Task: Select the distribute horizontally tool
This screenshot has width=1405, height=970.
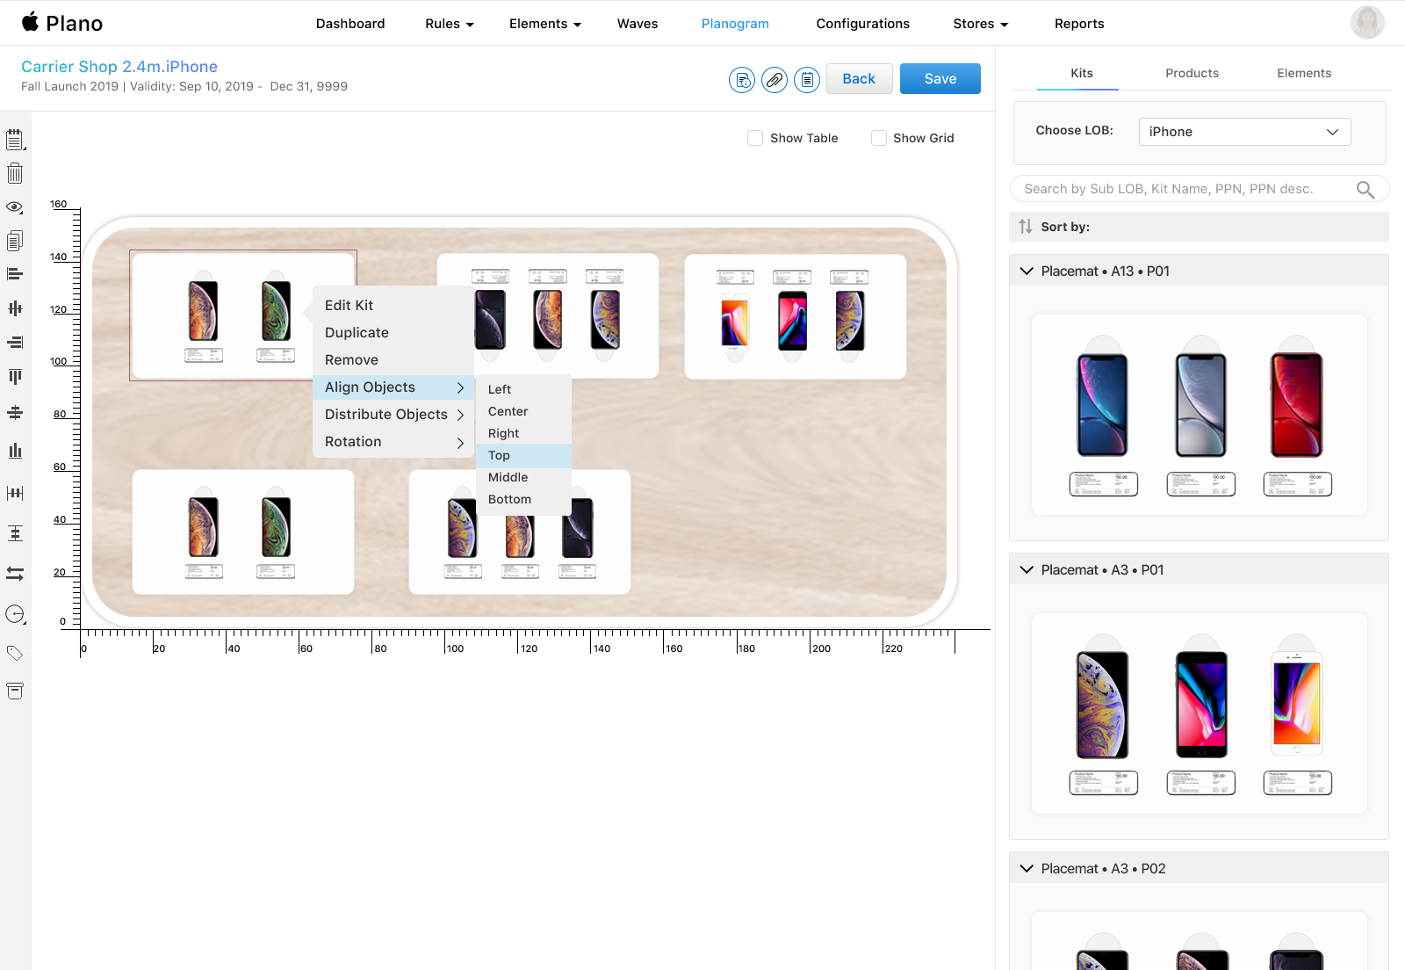Action: (15, 493)
